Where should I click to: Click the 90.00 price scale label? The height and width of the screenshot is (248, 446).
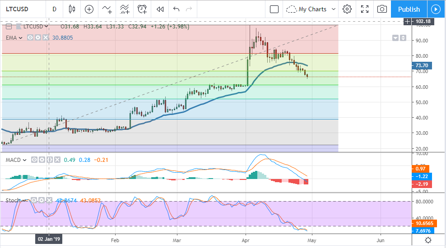click(x=422, y=41)
